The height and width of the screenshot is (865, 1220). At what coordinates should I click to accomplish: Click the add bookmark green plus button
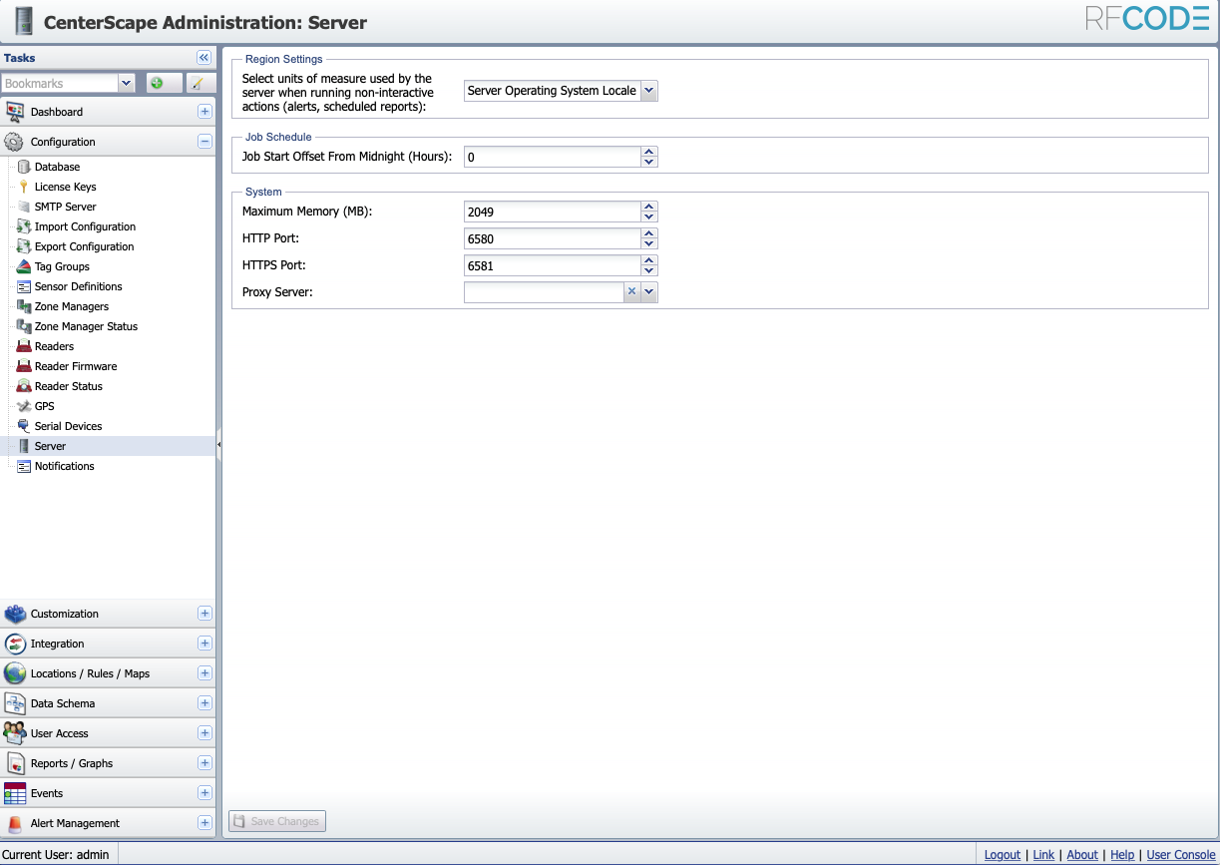[164, 84]
